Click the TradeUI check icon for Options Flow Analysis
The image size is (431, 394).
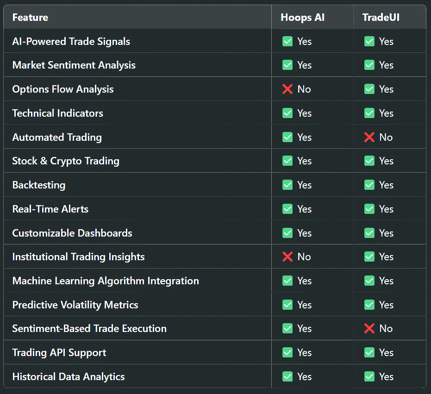(369, 89)
